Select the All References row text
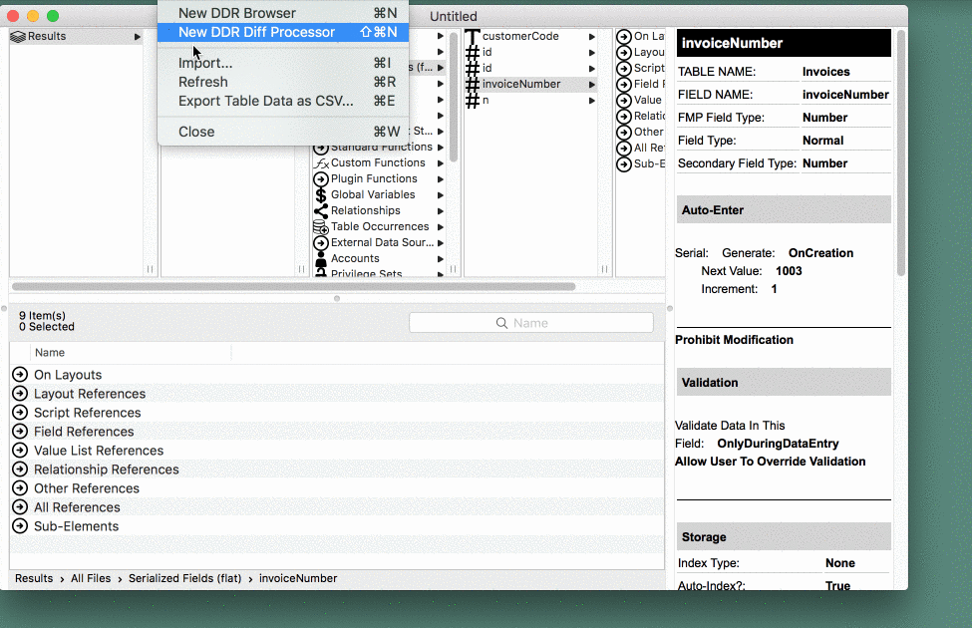Screen dimensions: 972x628 click(x=77, y=507)
